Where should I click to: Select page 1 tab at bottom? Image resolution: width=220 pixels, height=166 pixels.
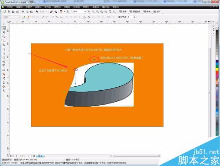point(40,156)
